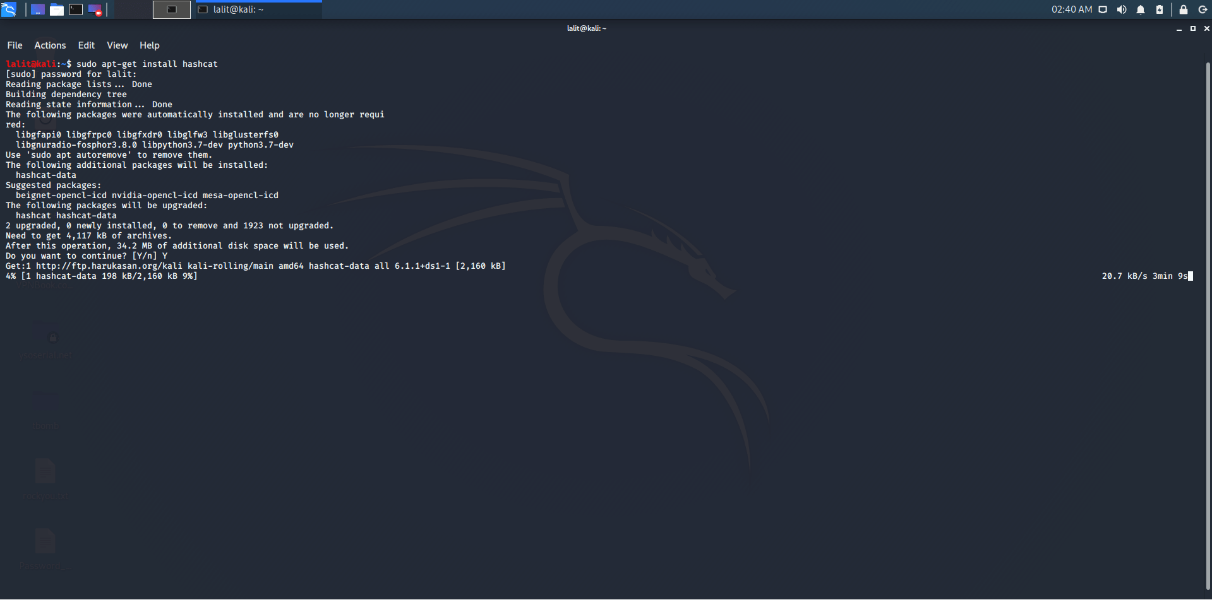The height and width of the screenshot is (600, 1212).
Task: Click the volume speaker tray icon
Action: pyautogui.click(x=1122, y=9)
